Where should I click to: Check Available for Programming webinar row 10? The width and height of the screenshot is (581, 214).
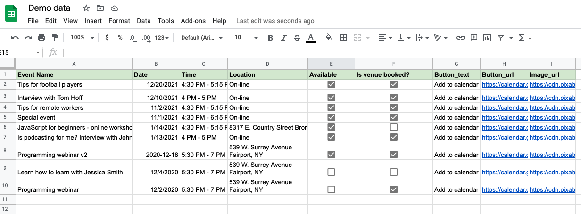pyautogui.click(x=331, y=189)
